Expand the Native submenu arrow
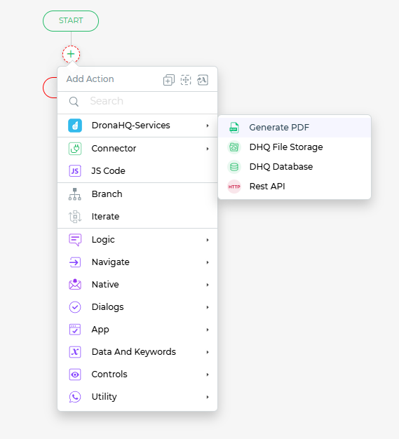The width and height of the screenshot is (399, 439). click(208, 285)
